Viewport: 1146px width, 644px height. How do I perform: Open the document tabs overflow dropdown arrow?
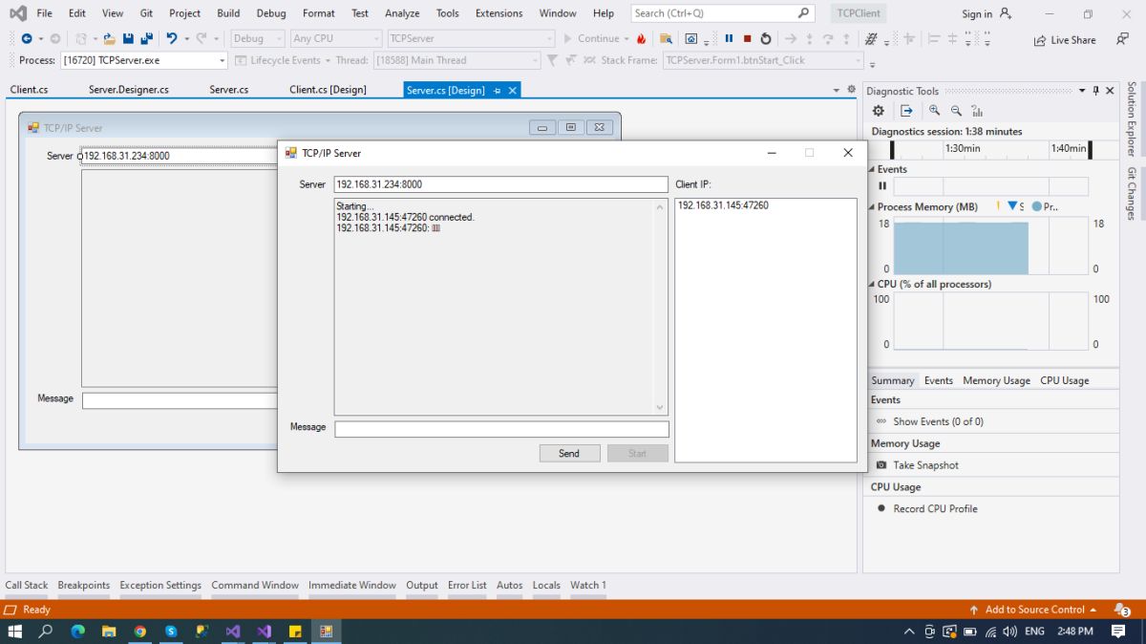[837, 90]
